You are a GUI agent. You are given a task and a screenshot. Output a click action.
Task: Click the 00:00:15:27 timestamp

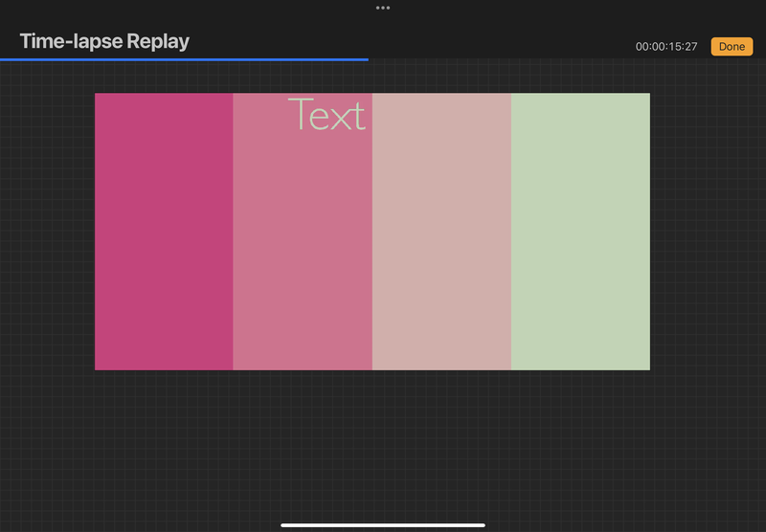pos(666,47)
